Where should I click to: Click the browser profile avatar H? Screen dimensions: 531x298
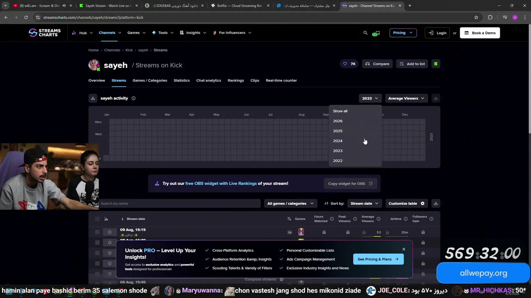515,17
